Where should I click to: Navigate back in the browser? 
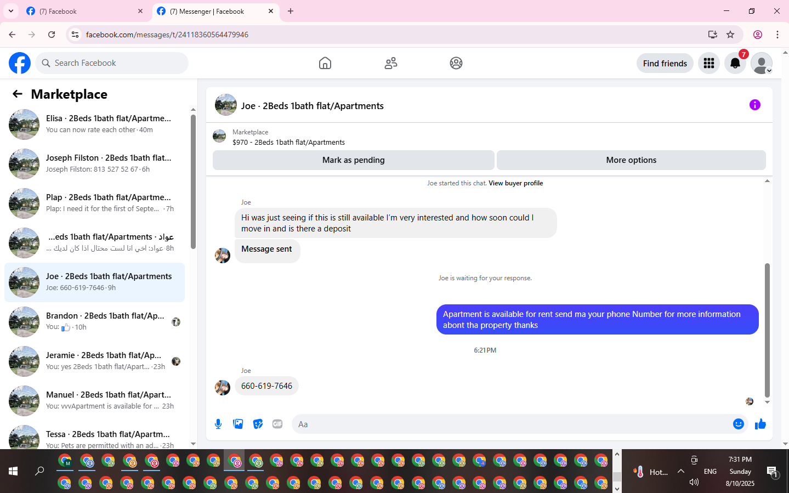pyautogui.click(x=12, y=35)
